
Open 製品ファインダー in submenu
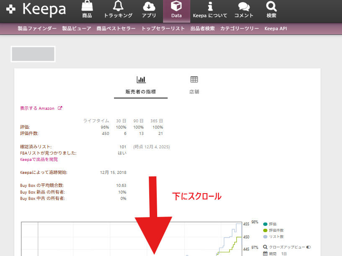37,28
